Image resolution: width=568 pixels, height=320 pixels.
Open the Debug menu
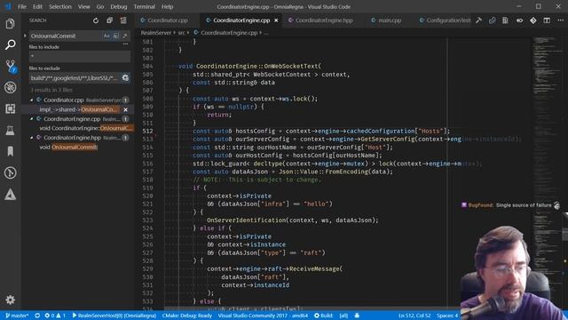coord(118,6)
